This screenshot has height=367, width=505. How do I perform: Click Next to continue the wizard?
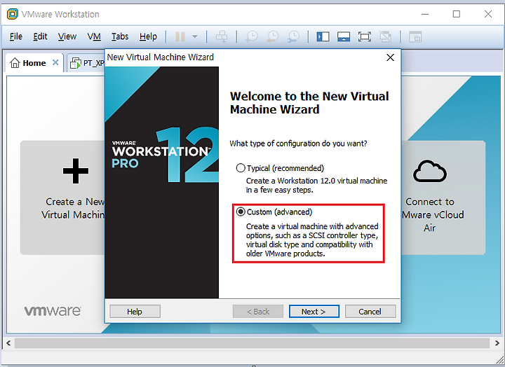(x=314, y=312)
